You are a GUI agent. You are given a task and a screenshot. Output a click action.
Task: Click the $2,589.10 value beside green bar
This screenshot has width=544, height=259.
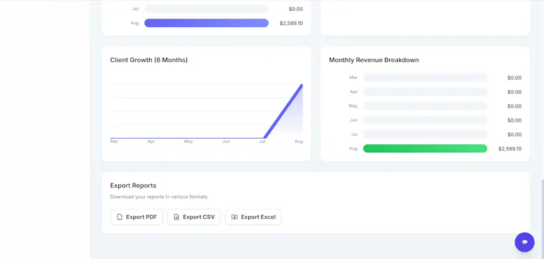coord(509,149)
